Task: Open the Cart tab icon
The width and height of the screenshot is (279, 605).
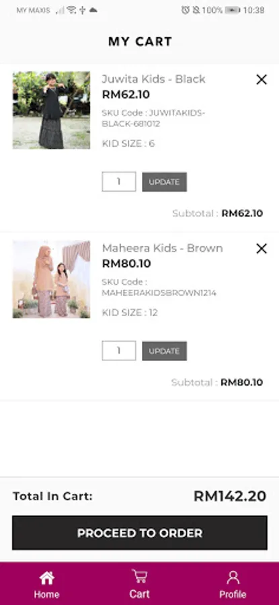Action: coord(139,577)
